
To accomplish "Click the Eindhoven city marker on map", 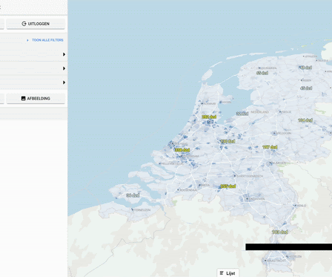I will coord(247,199).
